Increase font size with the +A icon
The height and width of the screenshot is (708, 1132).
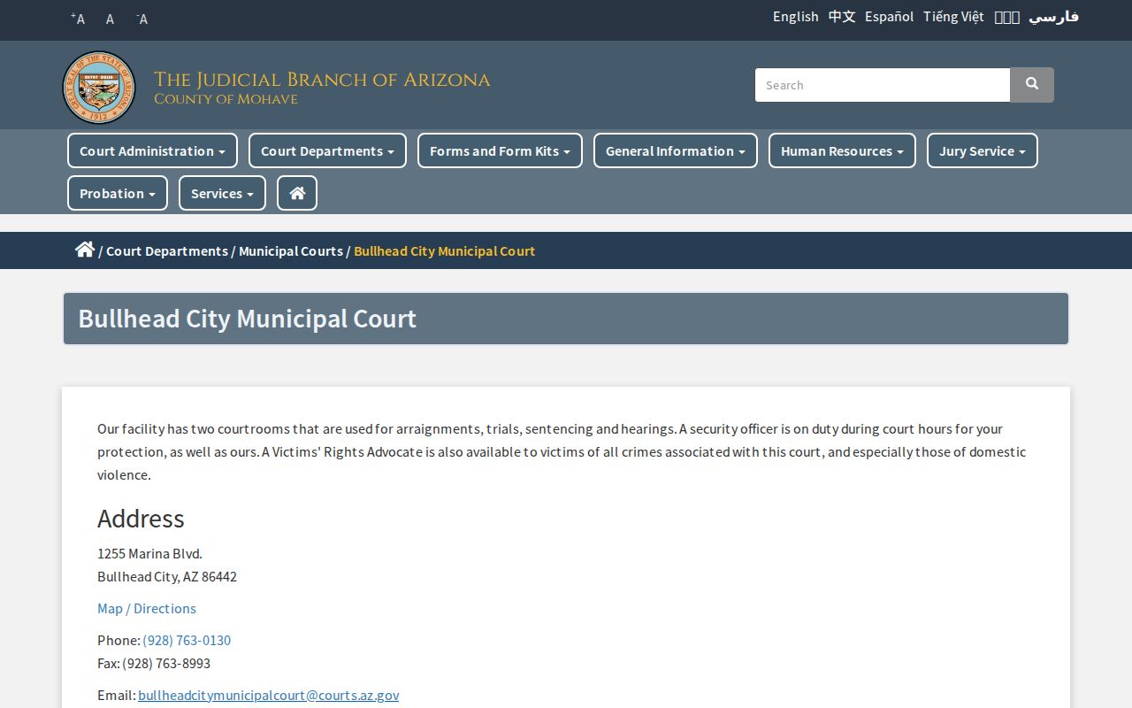pos(78,19)
